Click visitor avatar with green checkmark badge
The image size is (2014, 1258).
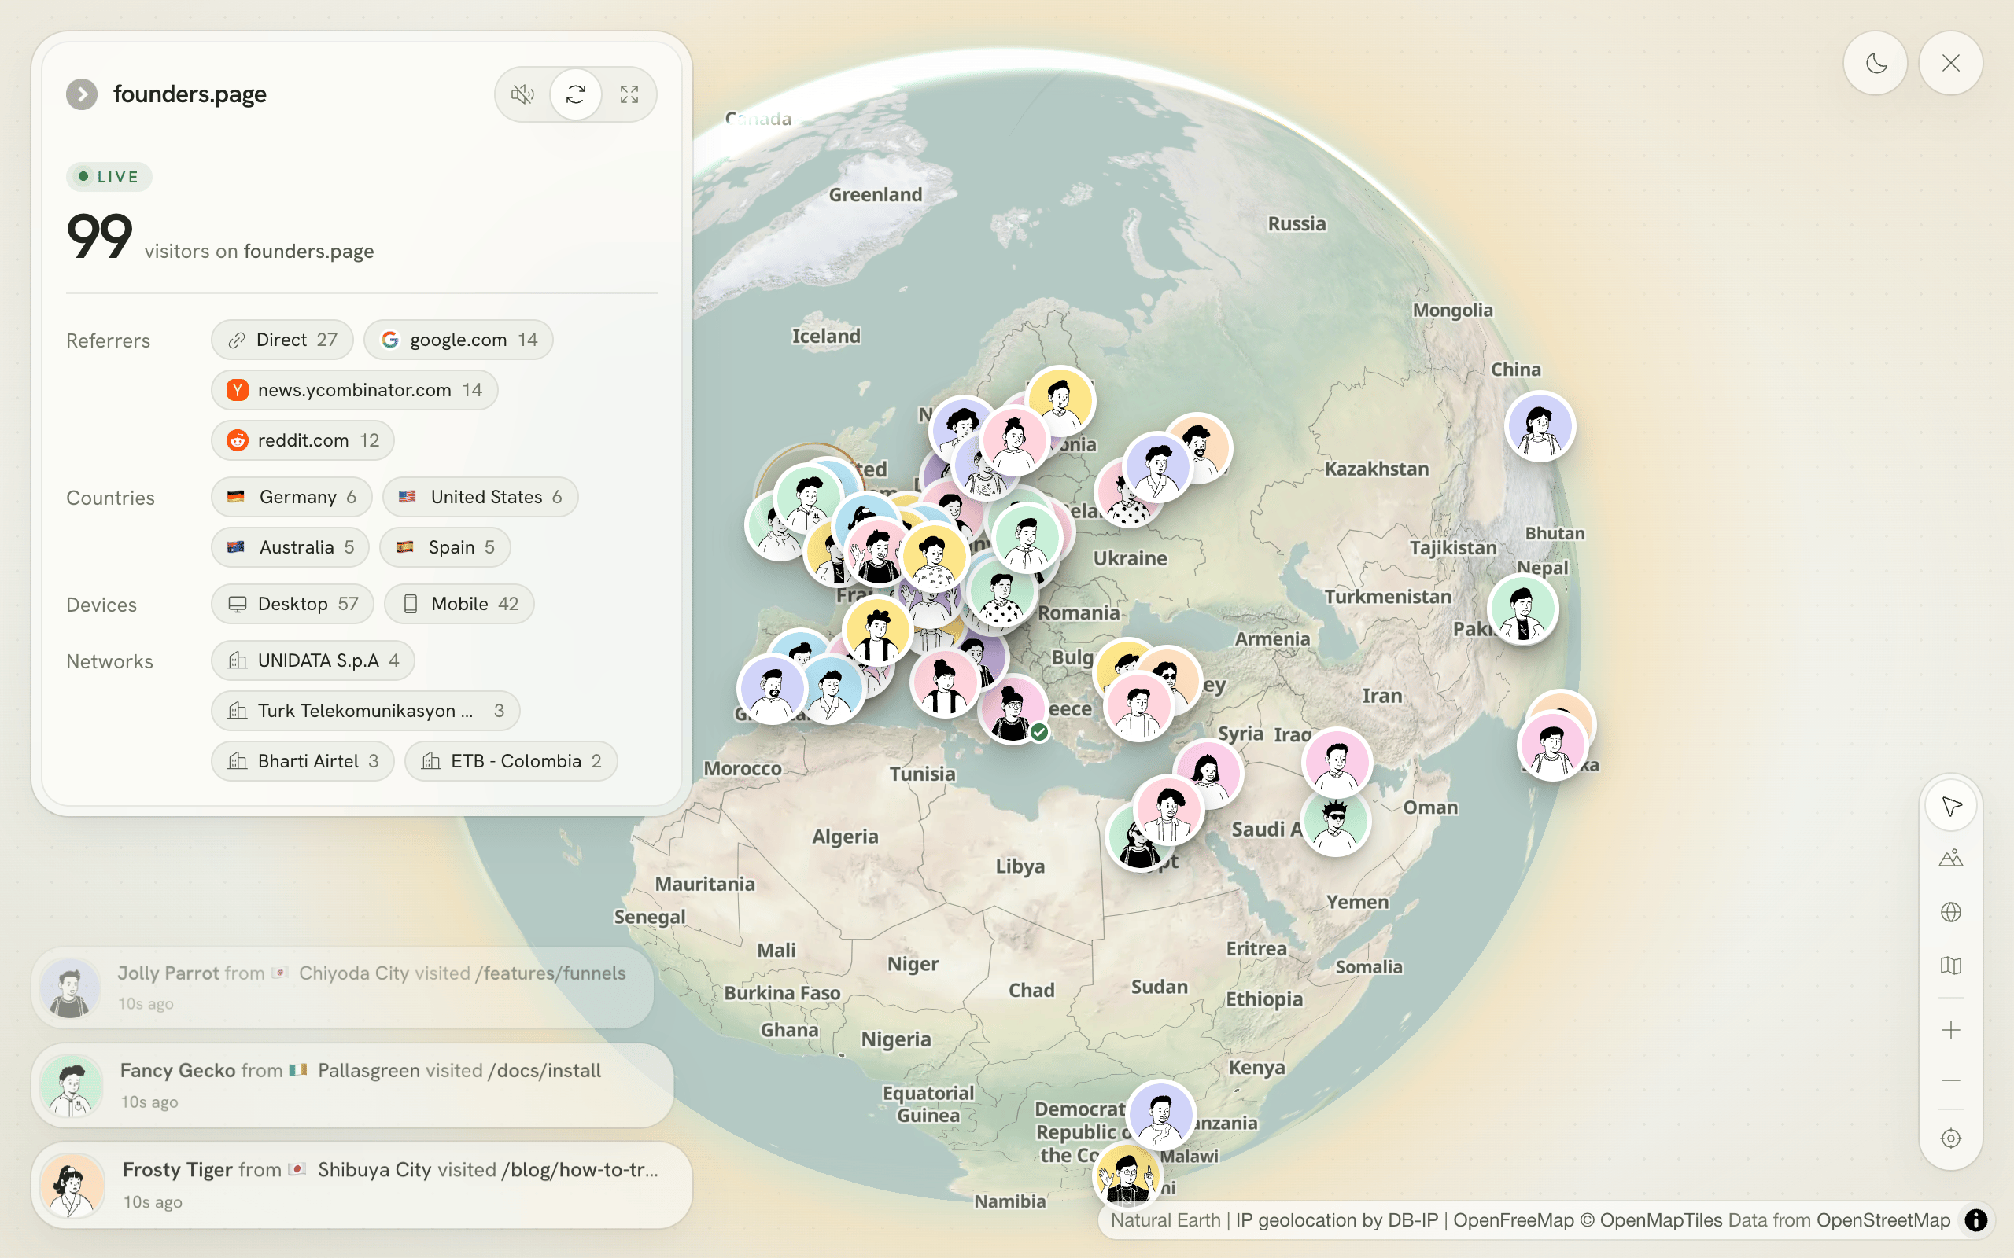[1012, 709]
